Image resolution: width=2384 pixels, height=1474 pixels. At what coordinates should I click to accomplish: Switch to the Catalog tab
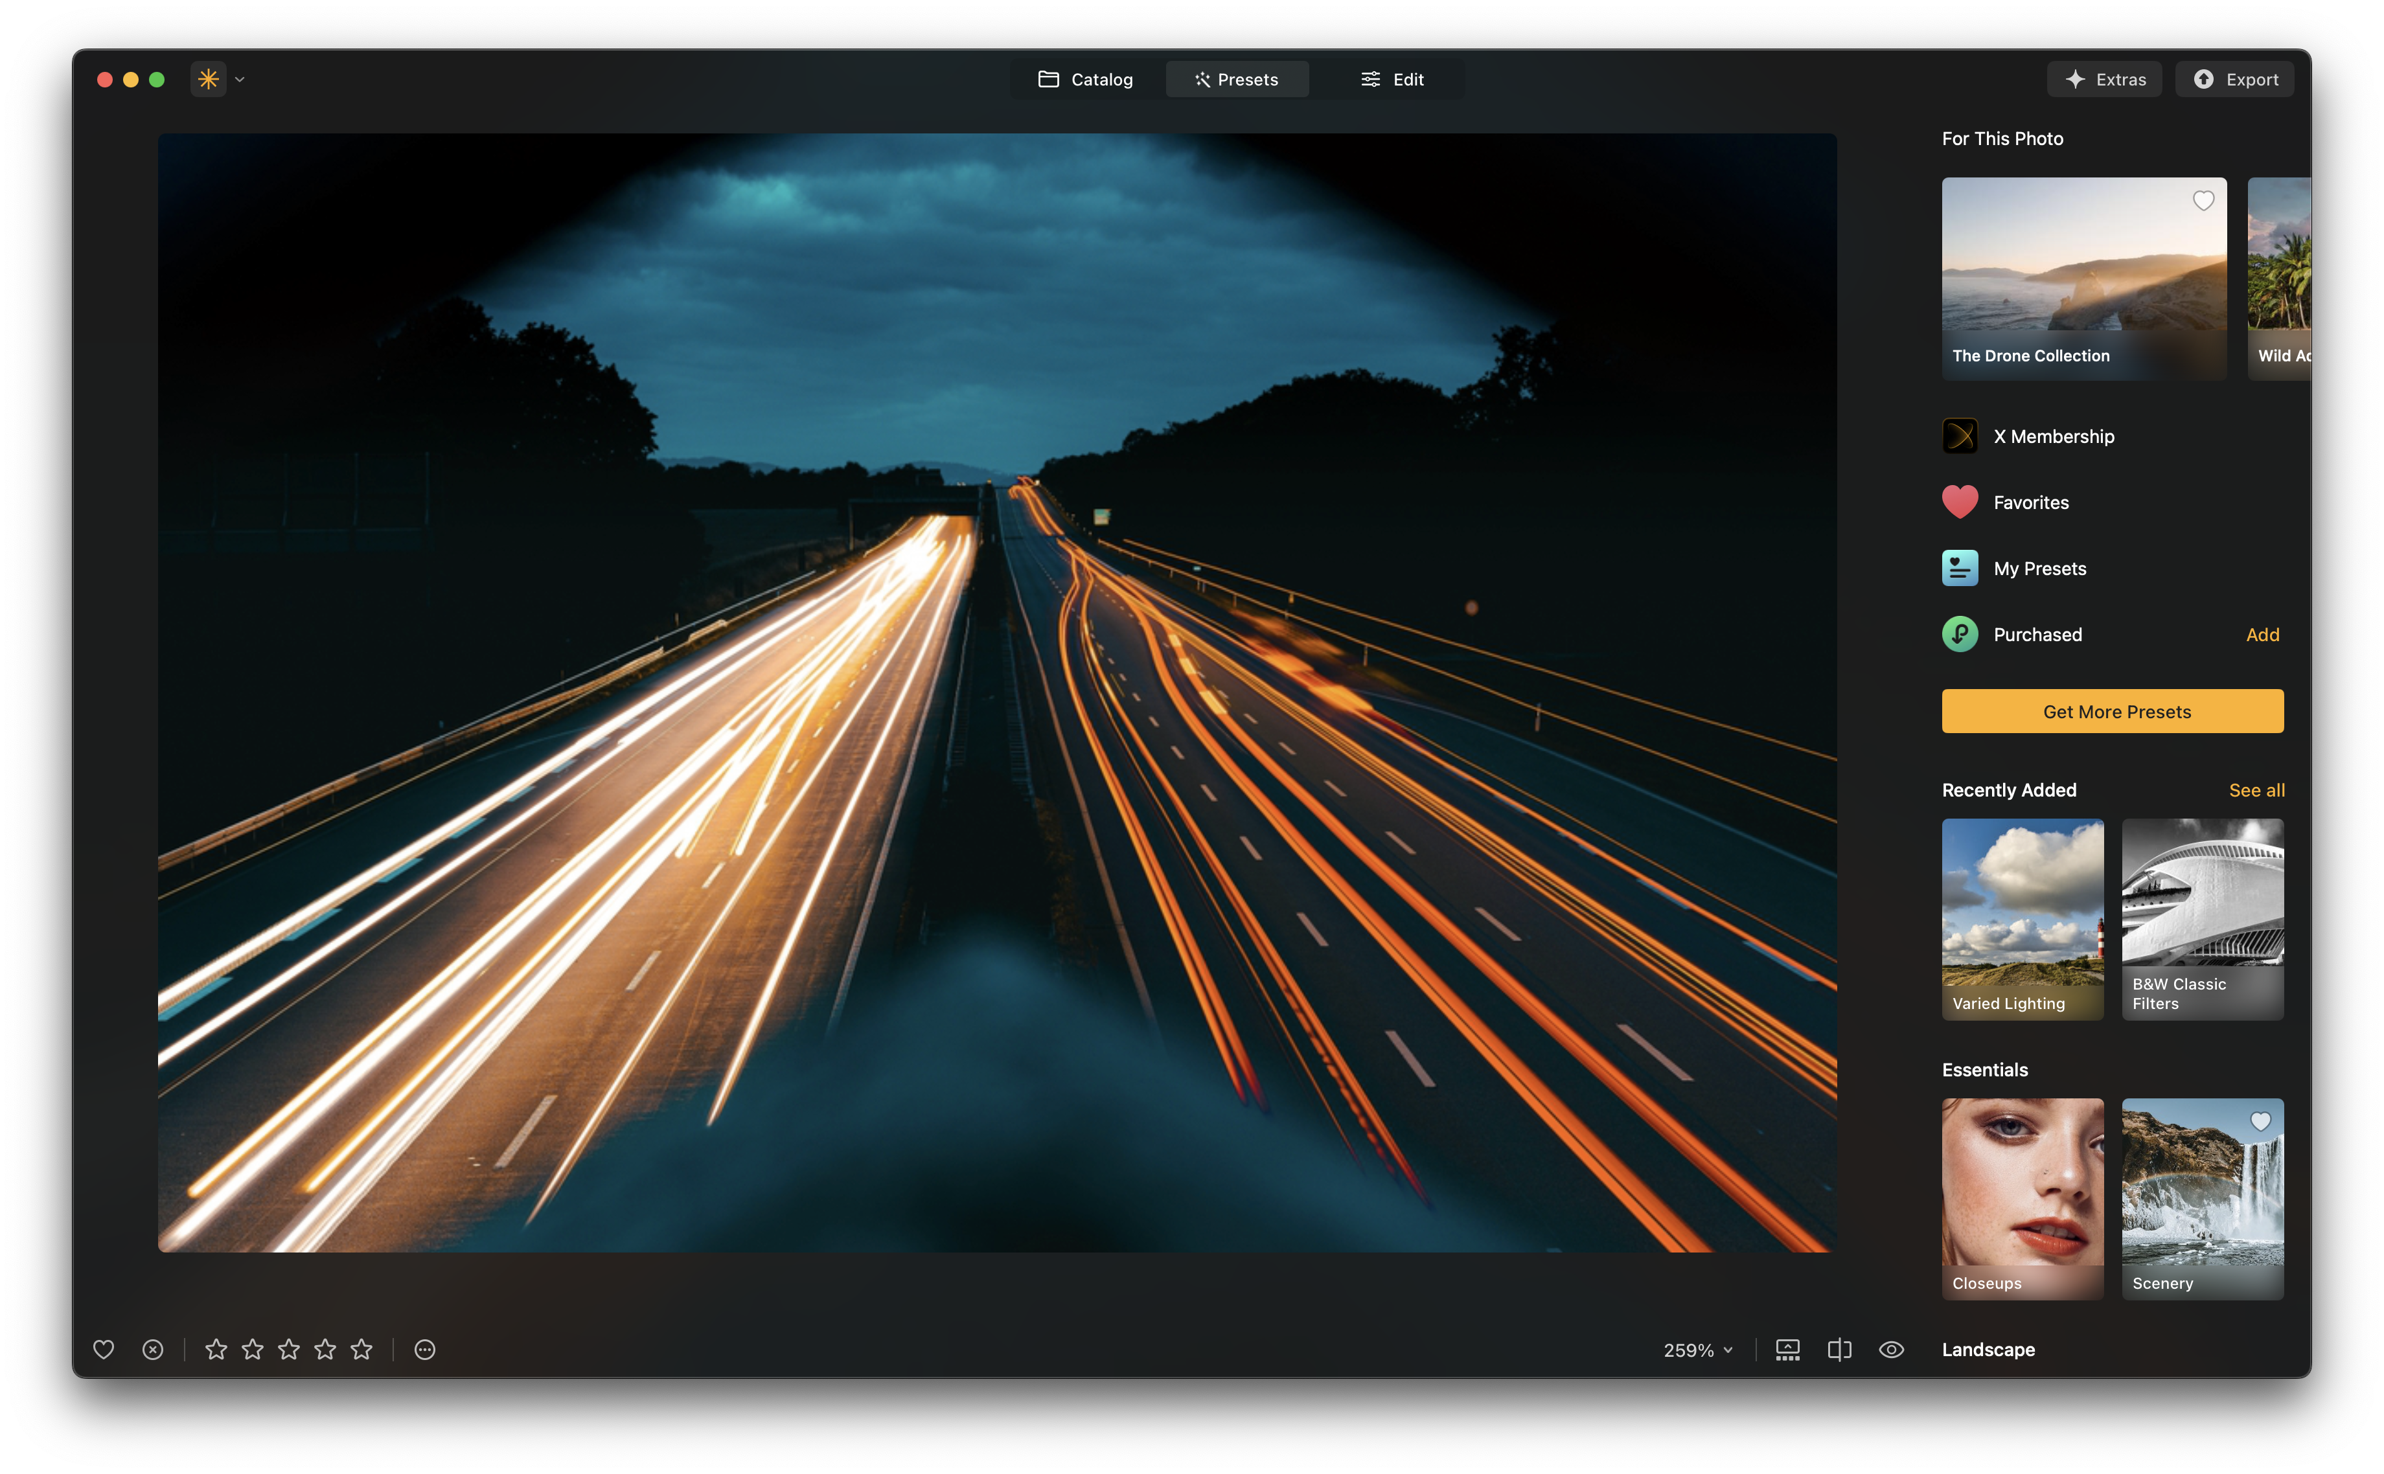point(1085,79)
